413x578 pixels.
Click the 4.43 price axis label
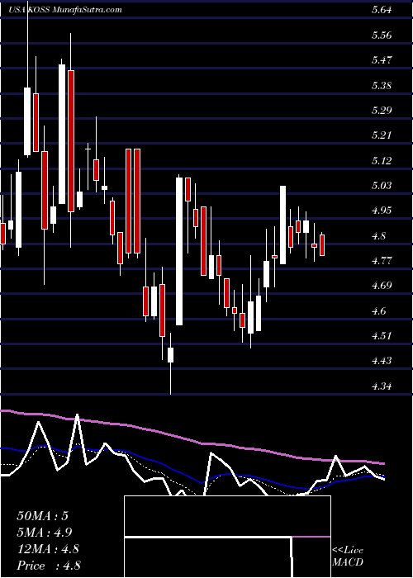tap(382, 361)
